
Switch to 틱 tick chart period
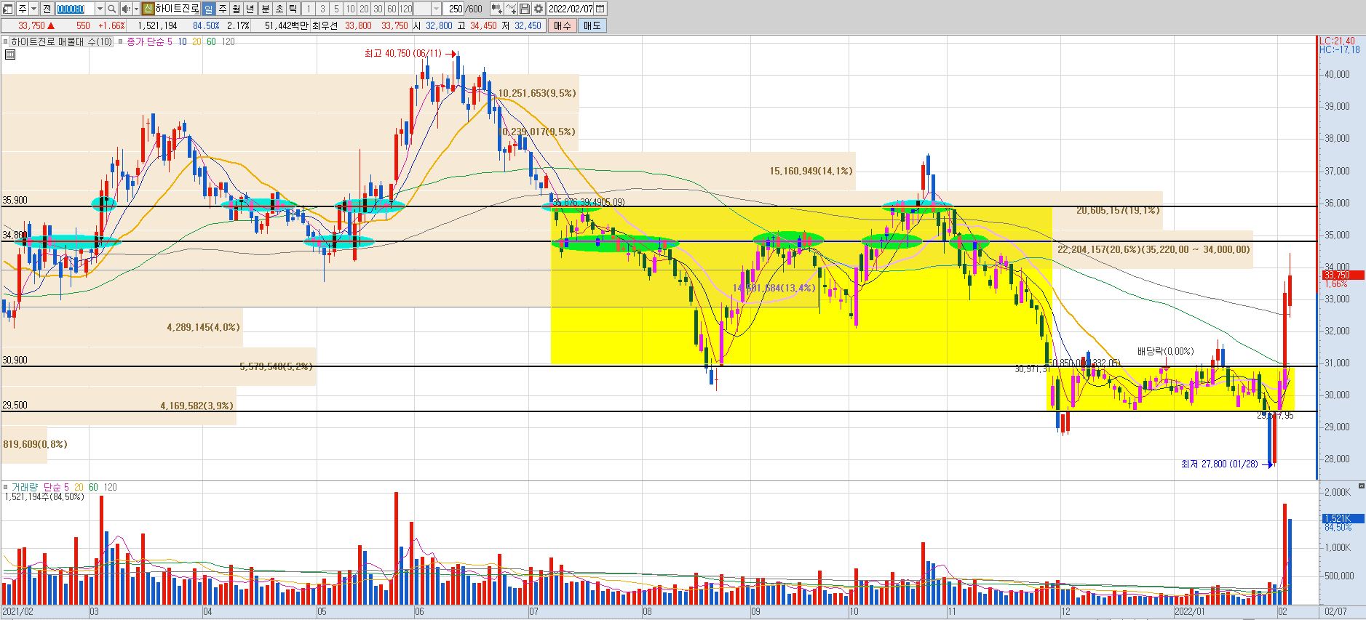click(293, 9)
